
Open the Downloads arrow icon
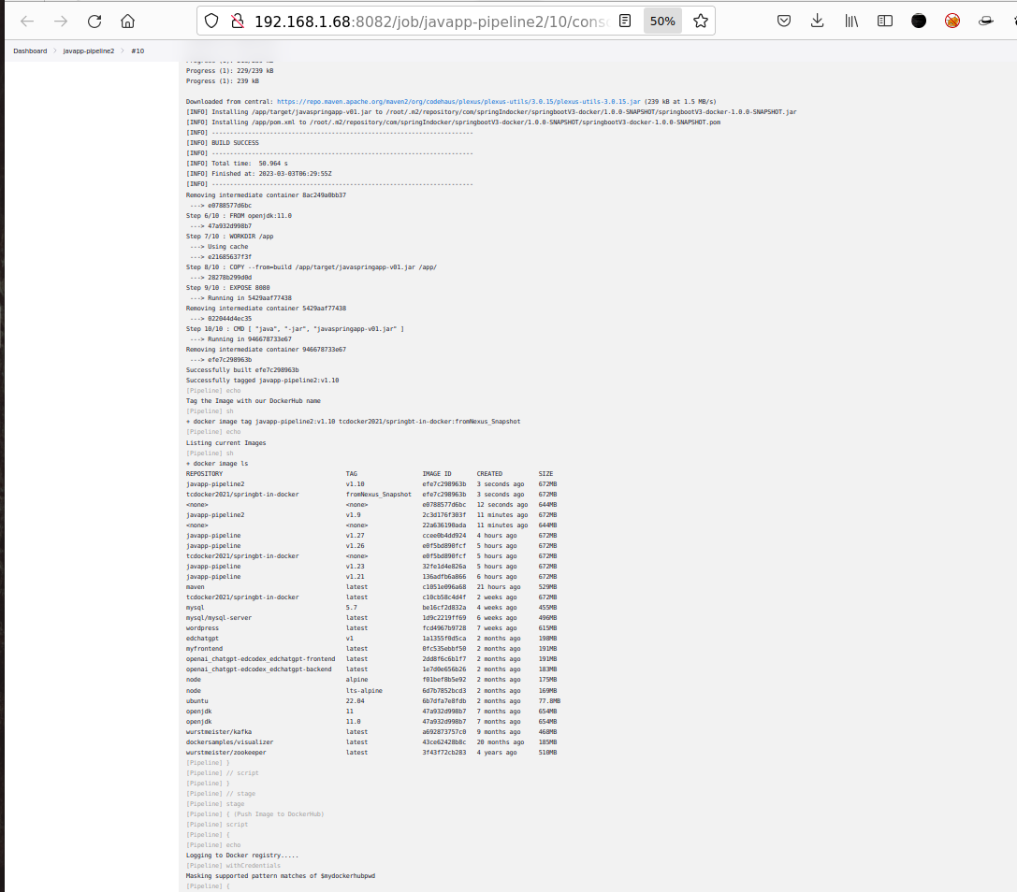[817, 22]
